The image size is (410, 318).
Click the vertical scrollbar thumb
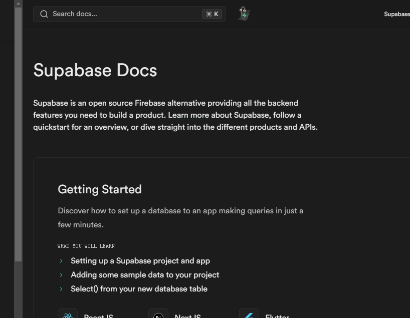click(x=18, y=134)
